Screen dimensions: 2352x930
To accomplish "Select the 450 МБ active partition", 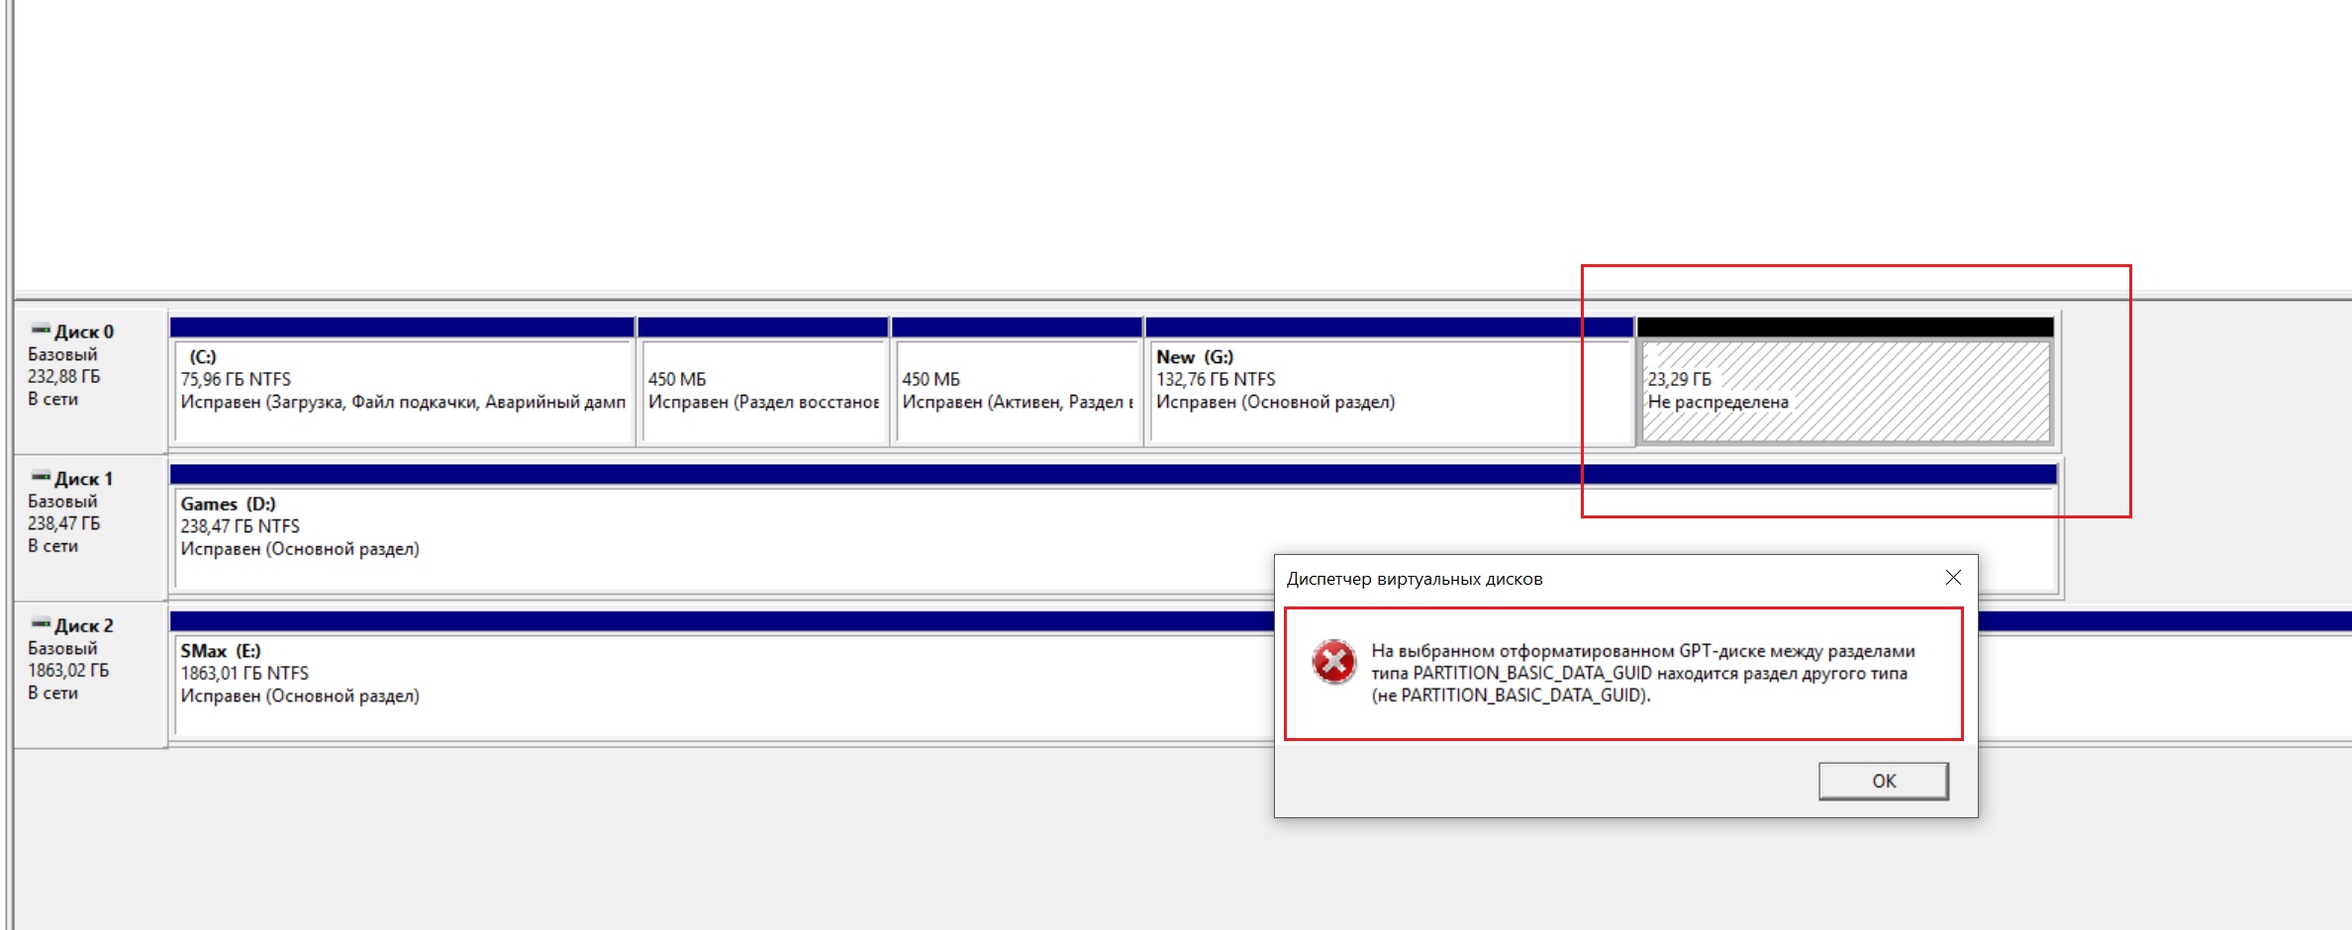I will click(1017, 391).
